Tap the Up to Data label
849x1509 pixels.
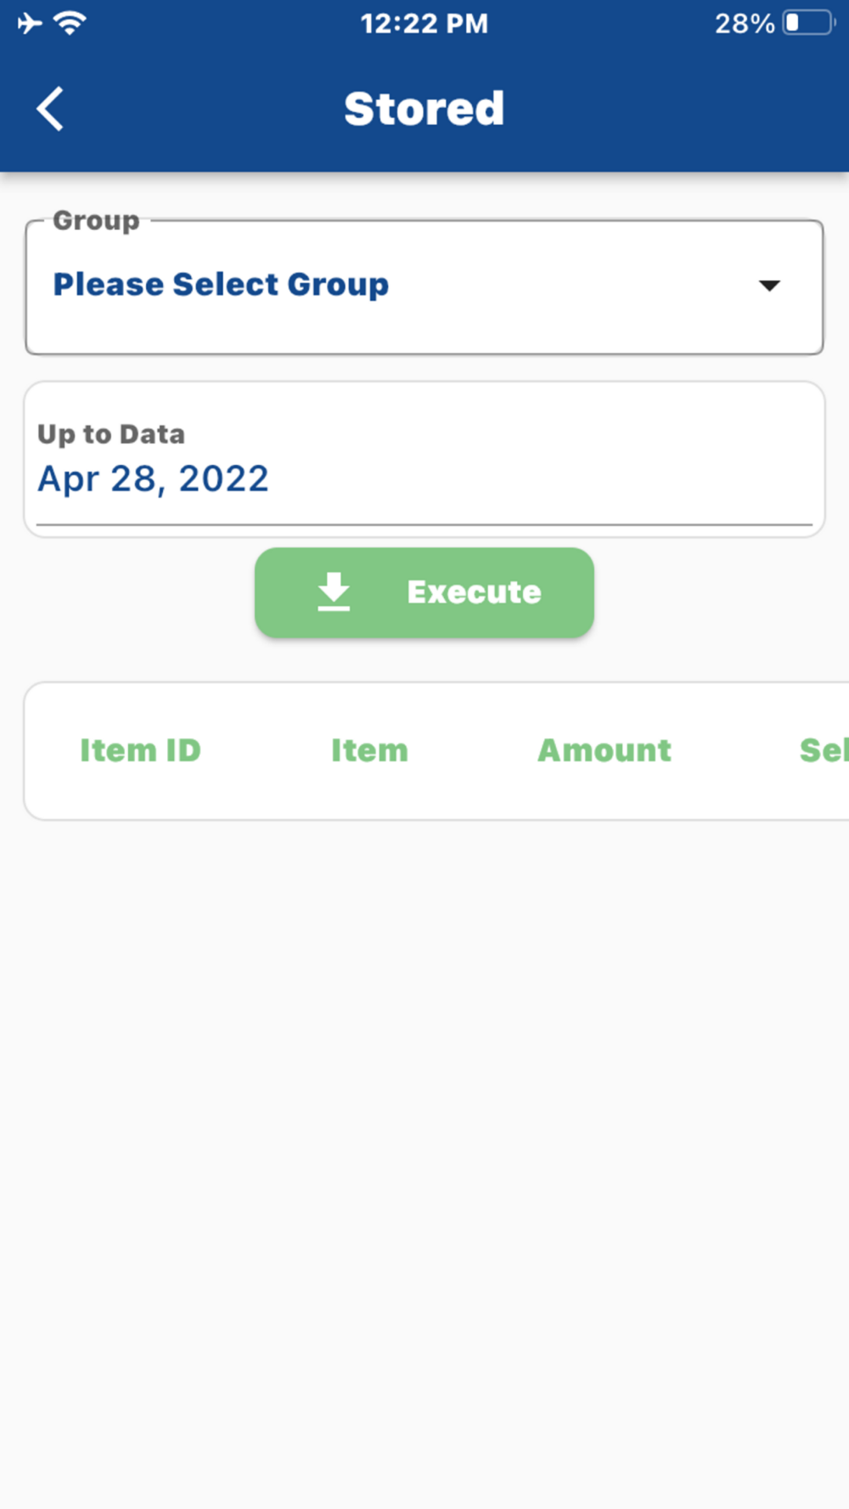[111, 434]
